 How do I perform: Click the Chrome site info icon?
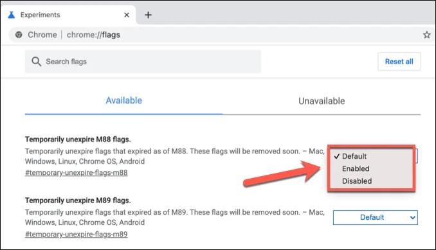coord(19,35)
